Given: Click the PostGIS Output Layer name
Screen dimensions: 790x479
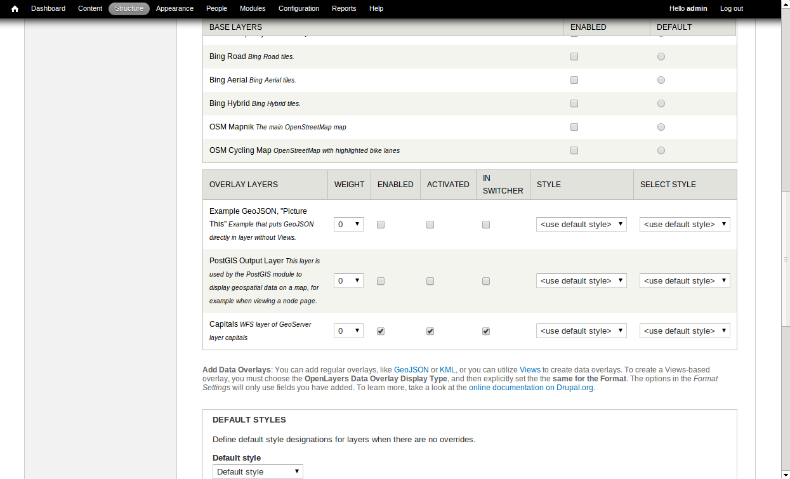Looking at the screenshot, I should point(246,260).
